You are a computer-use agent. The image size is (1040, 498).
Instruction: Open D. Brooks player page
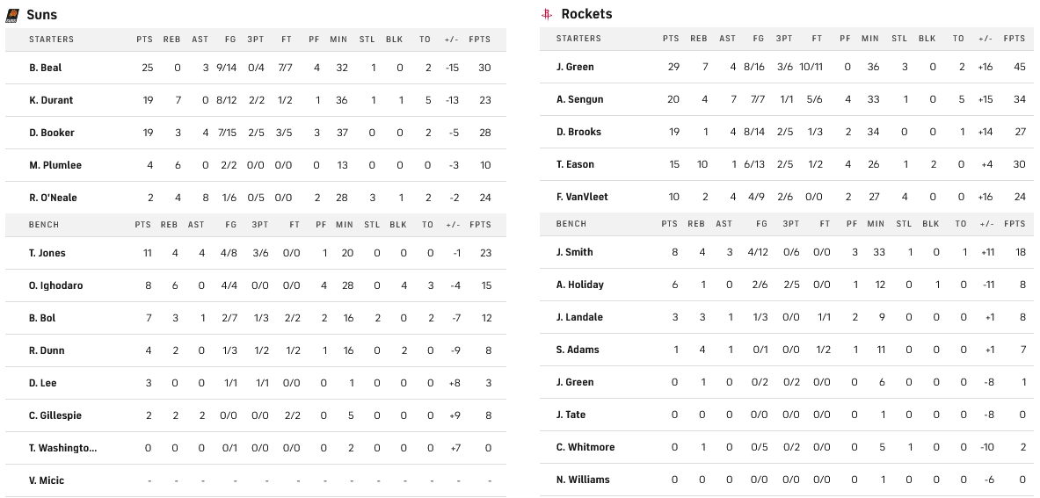point(578,132)
